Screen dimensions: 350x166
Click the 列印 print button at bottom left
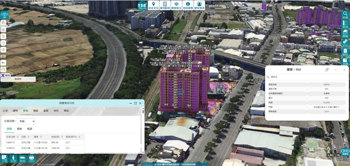pos(32,159)
